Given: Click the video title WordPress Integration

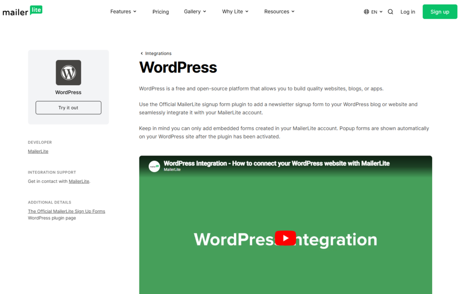Looking at the screenshot, I should pos(276,164).
